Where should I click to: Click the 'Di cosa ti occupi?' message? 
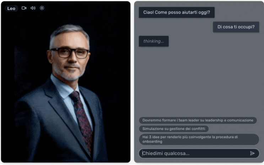click(x=236, y=27)
